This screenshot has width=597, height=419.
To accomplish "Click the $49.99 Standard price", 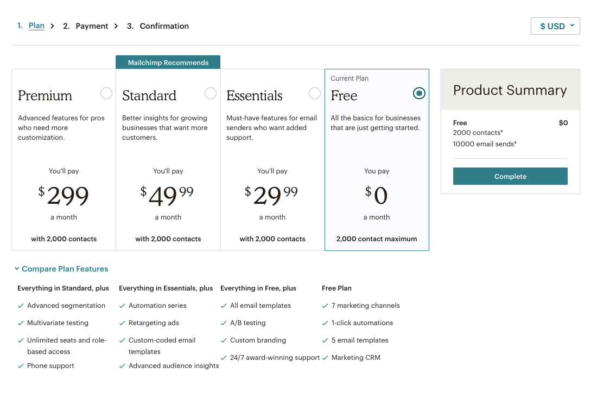I will [x=167, y=196].
